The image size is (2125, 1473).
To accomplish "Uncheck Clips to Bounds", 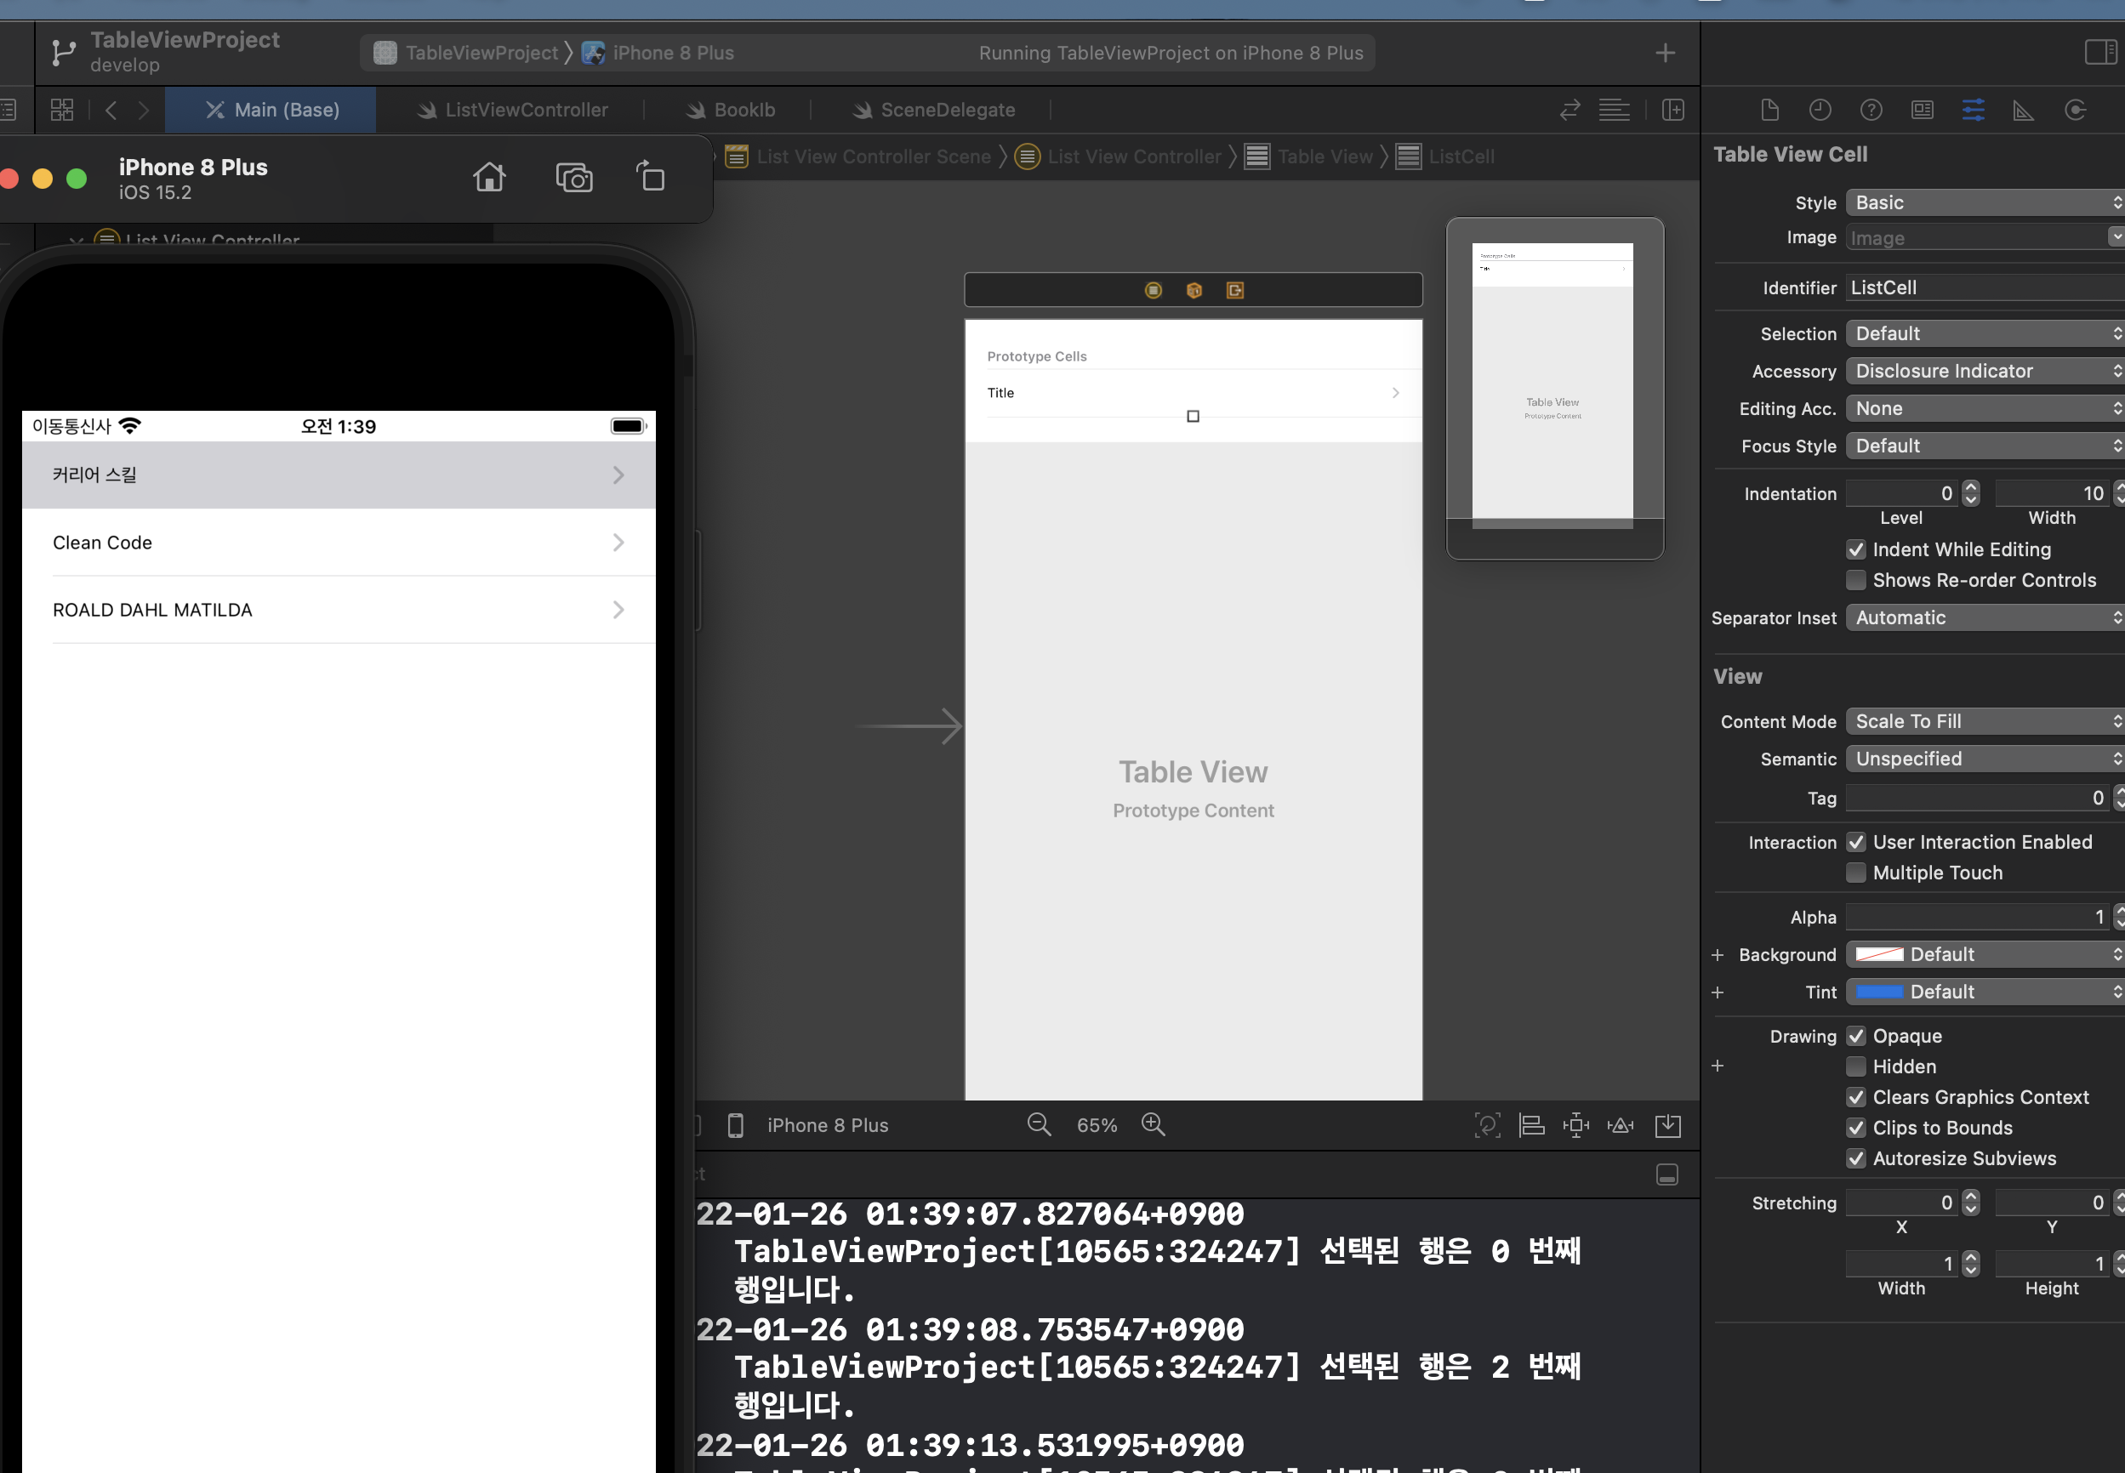I will pos(1855,1128).
